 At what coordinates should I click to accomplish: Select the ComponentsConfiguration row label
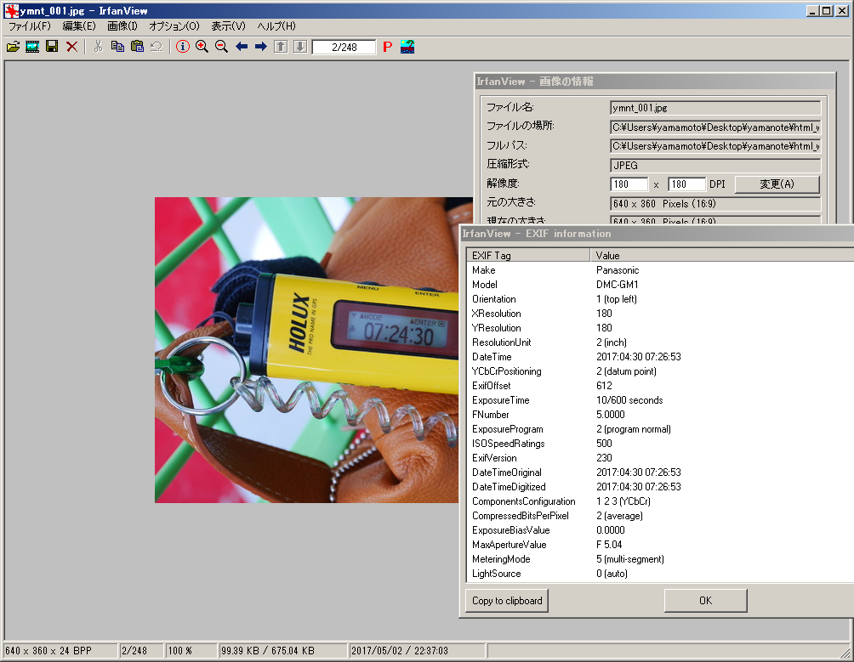pyautogui.click(x=523, y=501)
